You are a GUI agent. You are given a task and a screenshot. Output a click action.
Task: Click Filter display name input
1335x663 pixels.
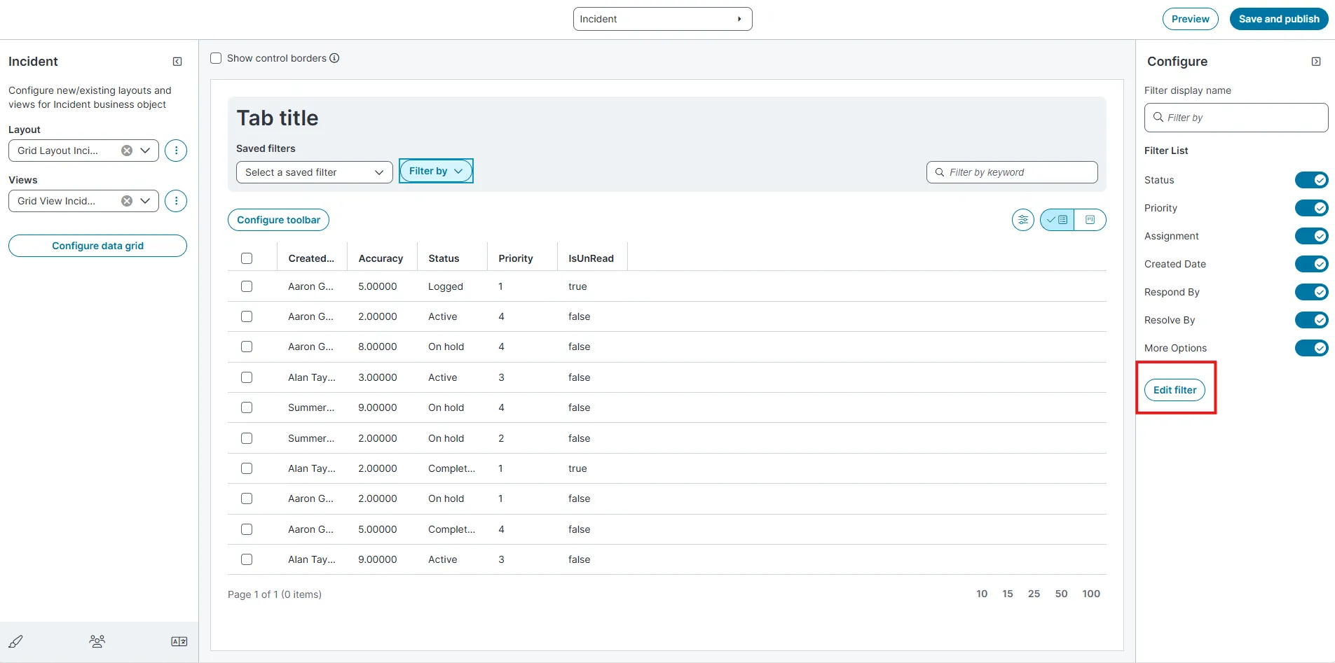coord(1236,118)
